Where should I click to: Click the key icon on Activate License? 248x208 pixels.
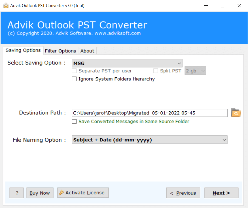pyautogui.click(x=62, y=192)
